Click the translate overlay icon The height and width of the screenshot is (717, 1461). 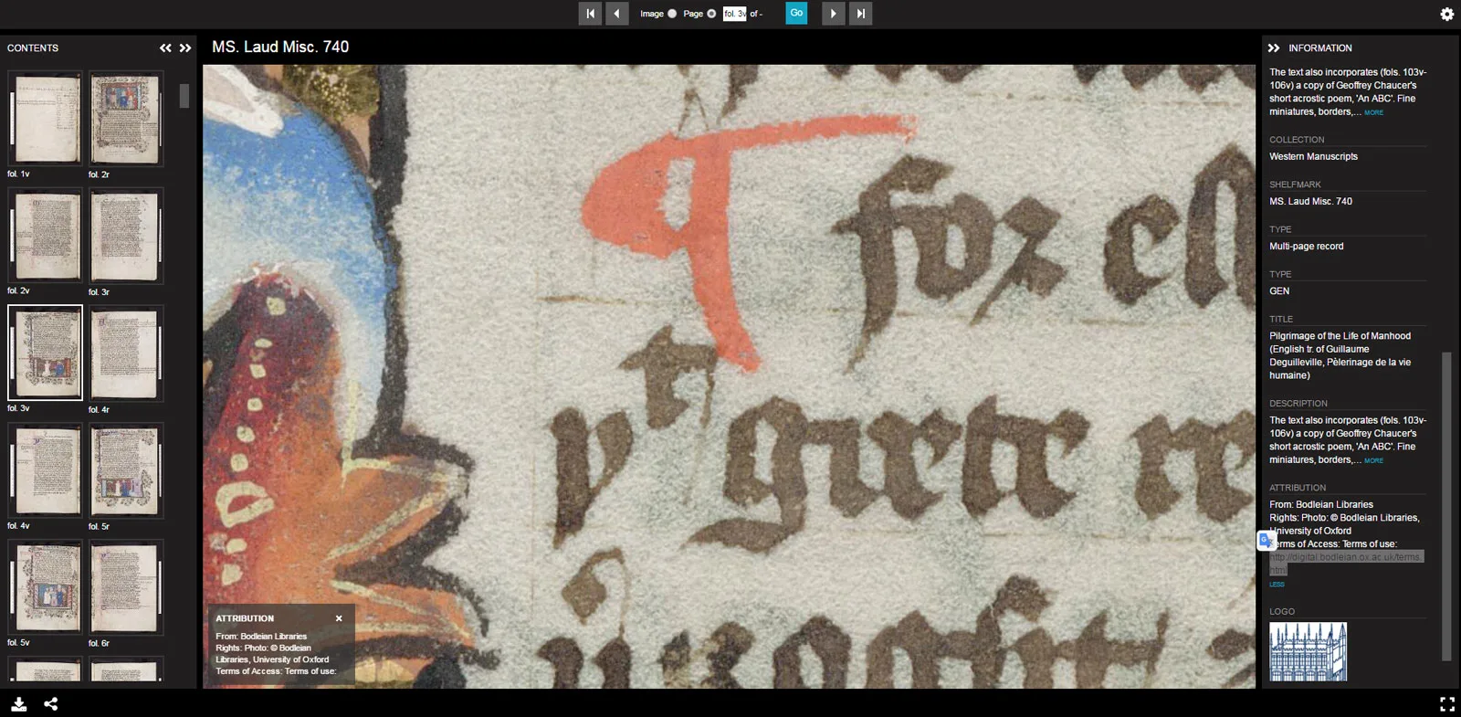[x=1266, y=541]
